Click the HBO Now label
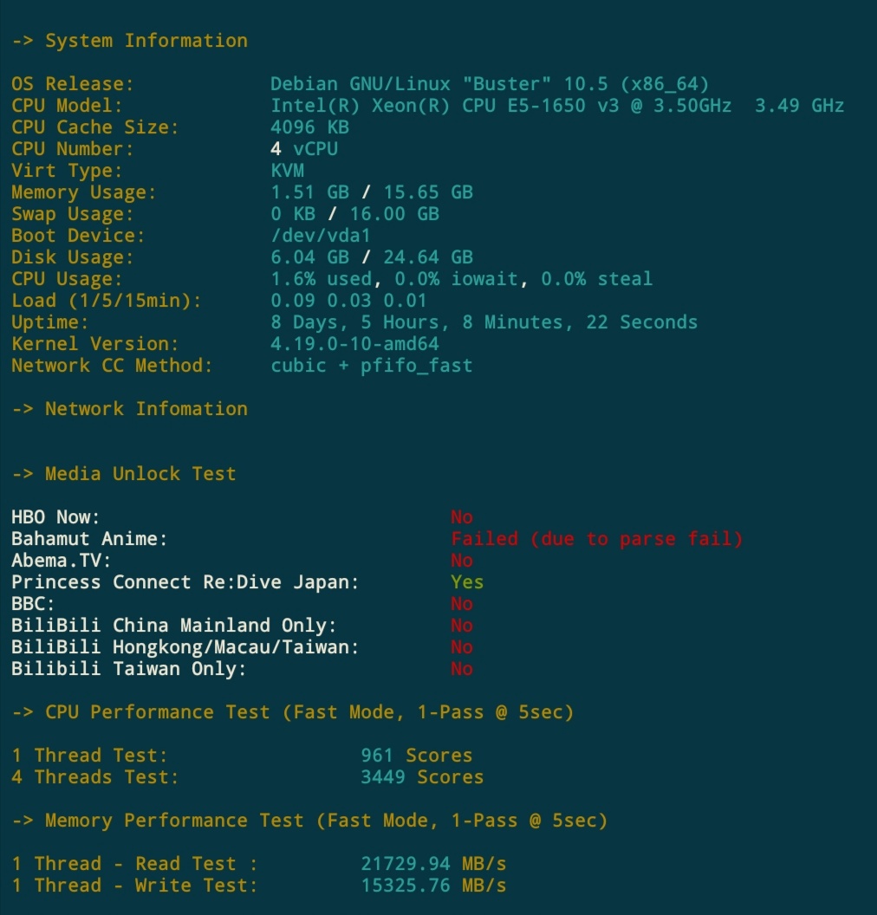The image size is (877, 915). 55,517
